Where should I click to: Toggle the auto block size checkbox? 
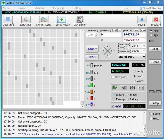[x=127, y=48]
